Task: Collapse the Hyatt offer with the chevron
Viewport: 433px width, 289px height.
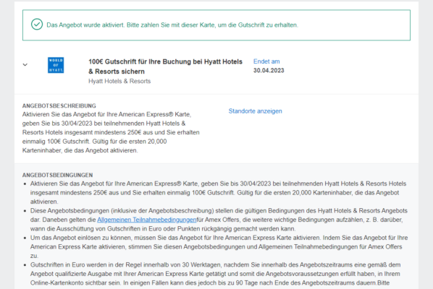Action: [25, 65]
